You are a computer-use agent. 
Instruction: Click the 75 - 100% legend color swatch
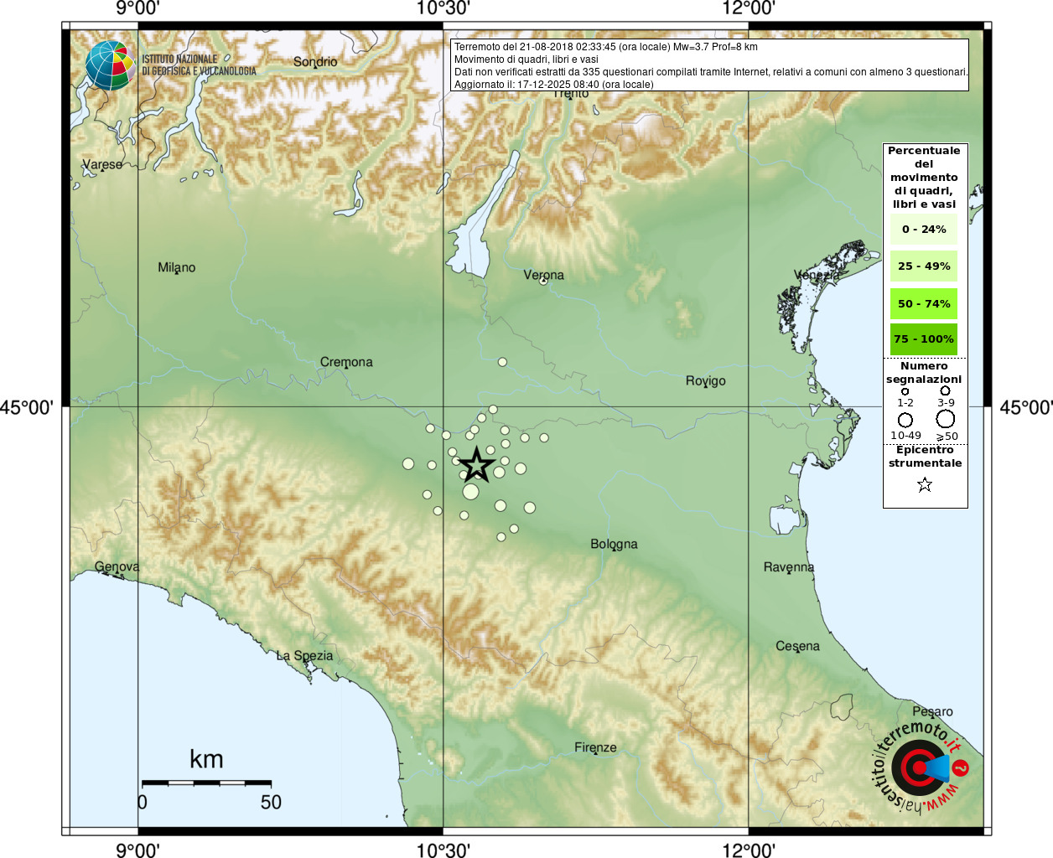(x=924, y=339)
